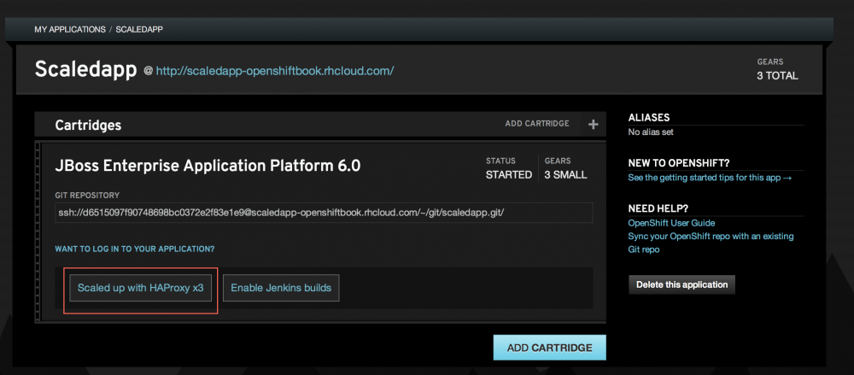Click the Gears 3 Total counter

tap(777, 75)
